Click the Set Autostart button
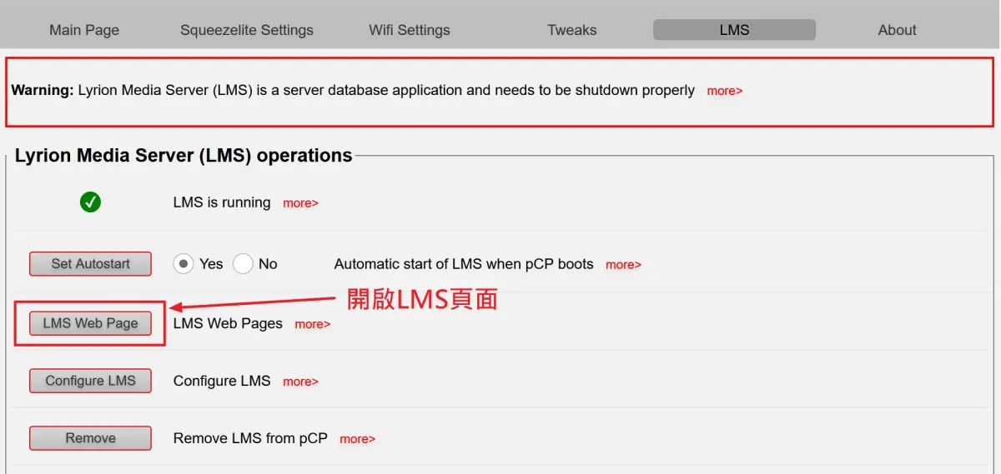 click(x=91, y=264)
